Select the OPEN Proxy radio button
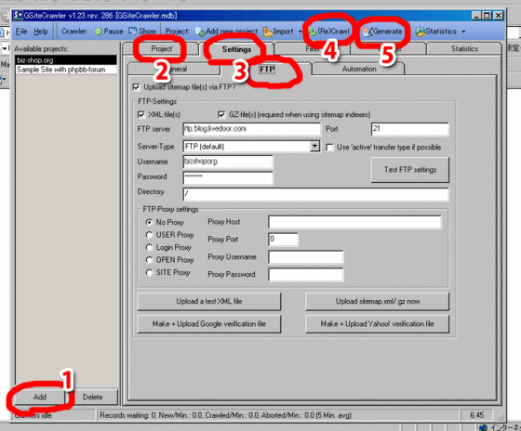This screenshot has height=431, width=521. (149, 260)
